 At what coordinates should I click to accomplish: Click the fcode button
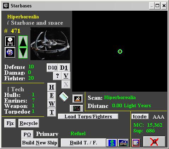click(x=140, y=116)
